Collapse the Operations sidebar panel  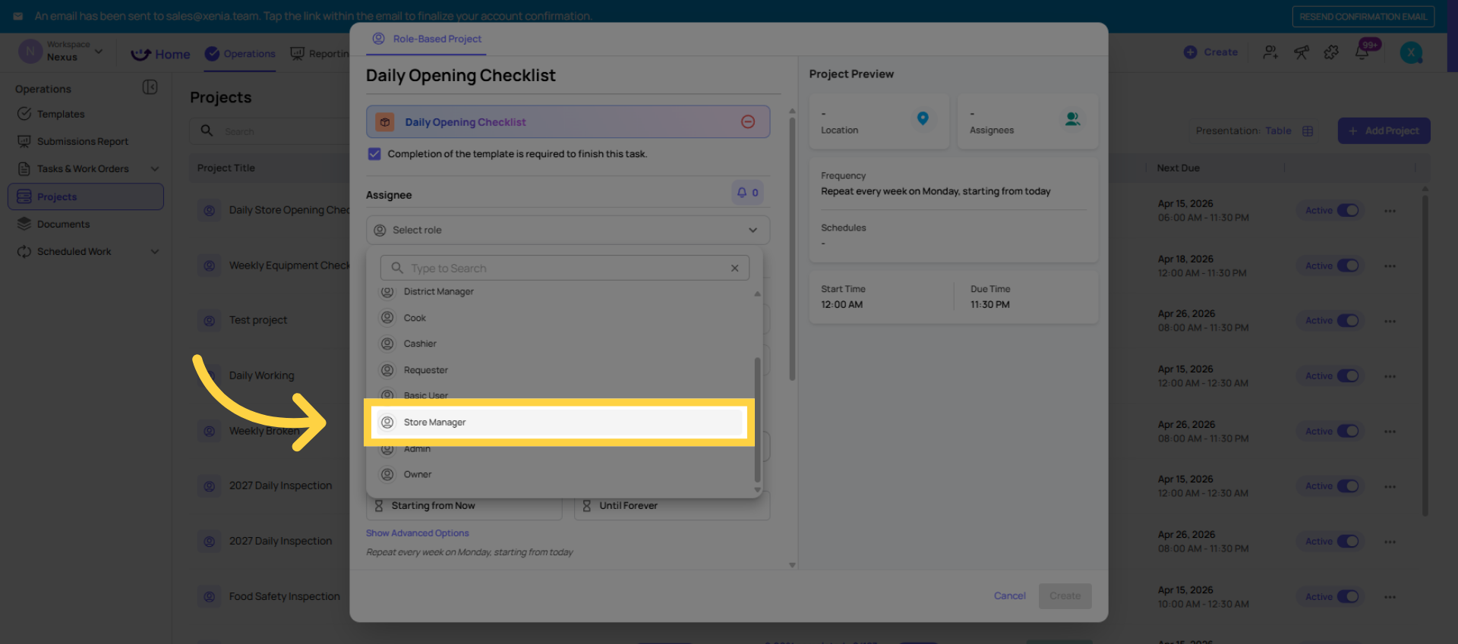click(x=150, y=87)
